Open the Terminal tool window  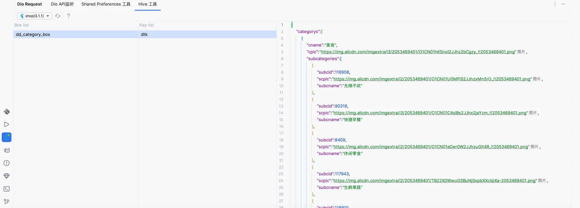pos(6,189)
